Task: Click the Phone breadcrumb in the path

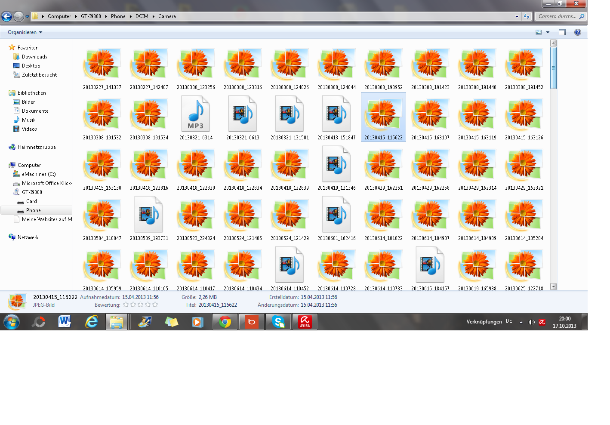Action: (x=118, y=16)
